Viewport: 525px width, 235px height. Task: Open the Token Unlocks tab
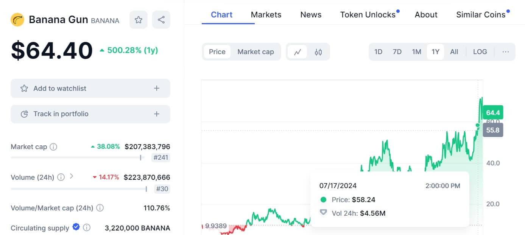(368, 15)
